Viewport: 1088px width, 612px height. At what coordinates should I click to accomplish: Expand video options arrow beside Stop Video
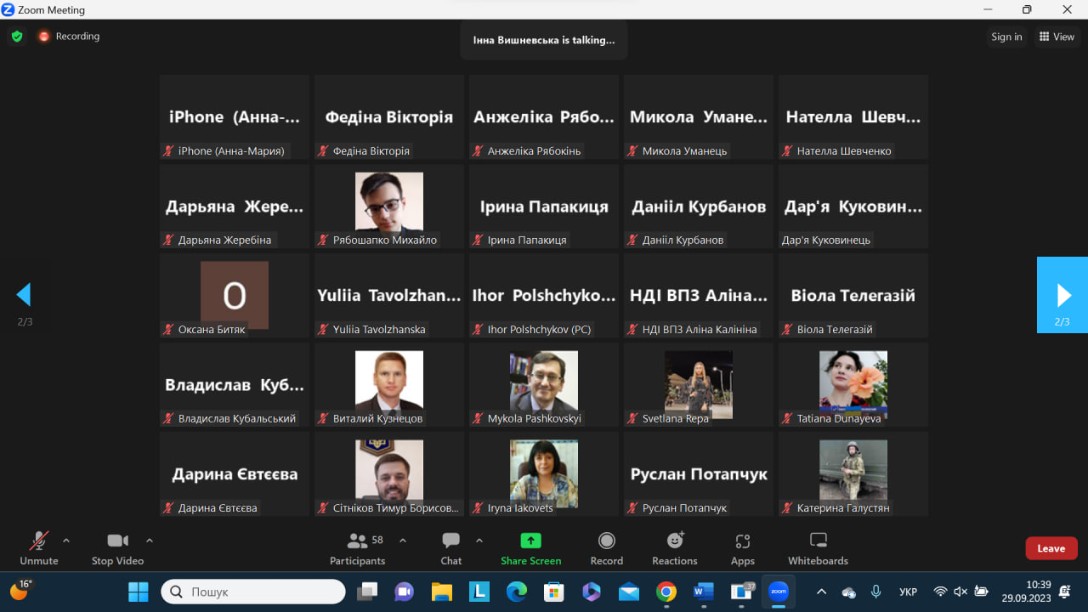pyautogui.click(x=150, y=541)
